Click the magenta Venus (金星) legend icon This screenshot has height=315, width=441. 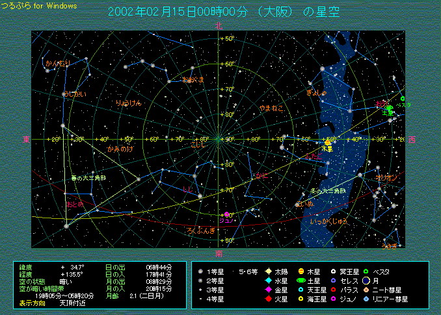tap(268, 290)
